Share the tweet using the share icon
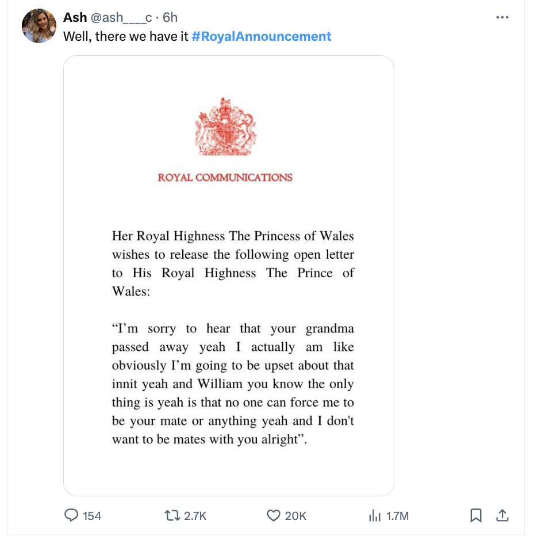 coord(502,515)
